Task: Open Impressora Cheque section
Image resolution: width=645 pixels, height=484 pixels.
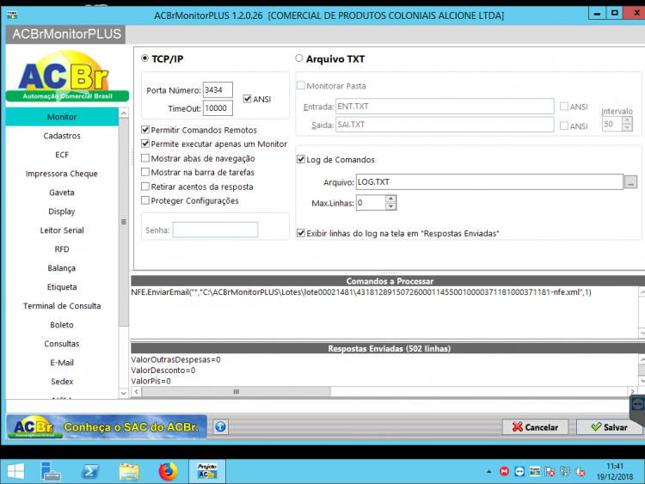Action: [x=62, y=174]
